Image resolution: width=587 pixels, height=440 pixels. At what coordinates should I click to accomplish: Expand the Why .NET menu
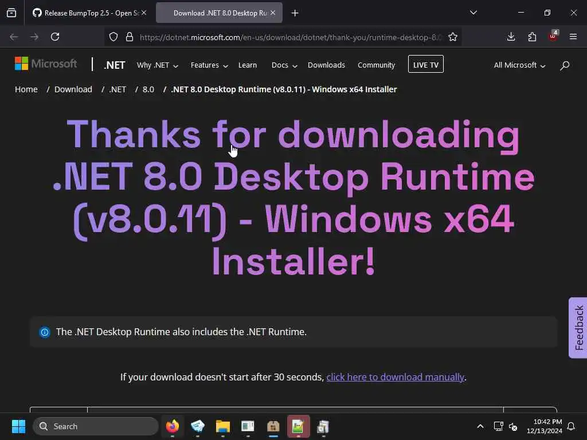point(158,65)
